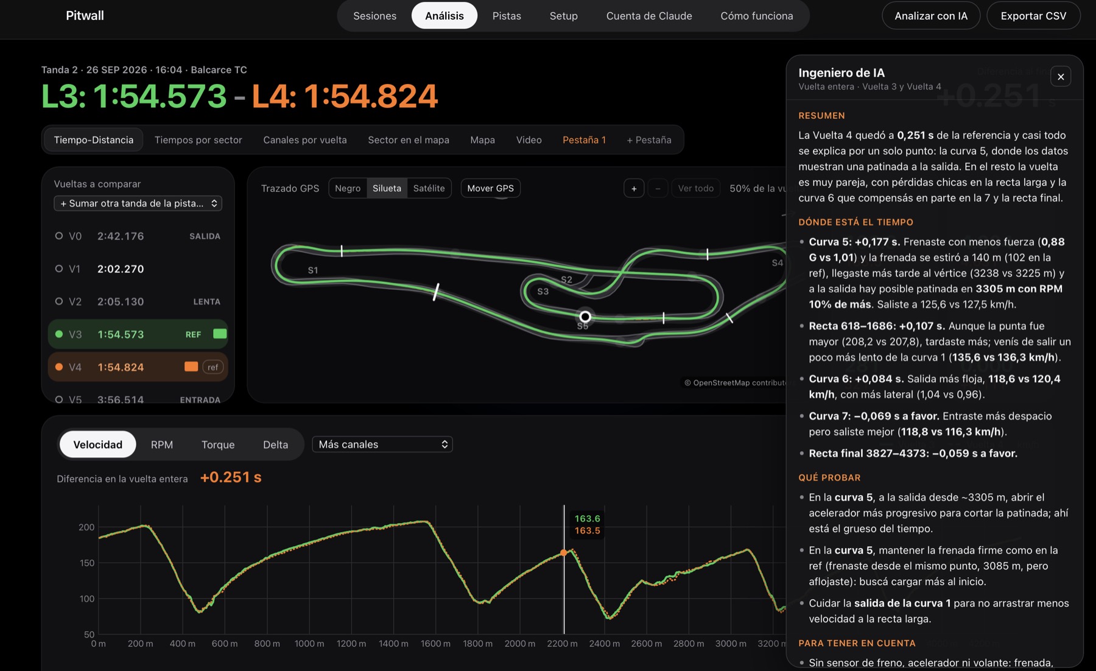Image resolution: width=1096 pixels, height=671 pixels.
Task: Show the Velocidad channel chart
Action: click(x=97, y=444)
